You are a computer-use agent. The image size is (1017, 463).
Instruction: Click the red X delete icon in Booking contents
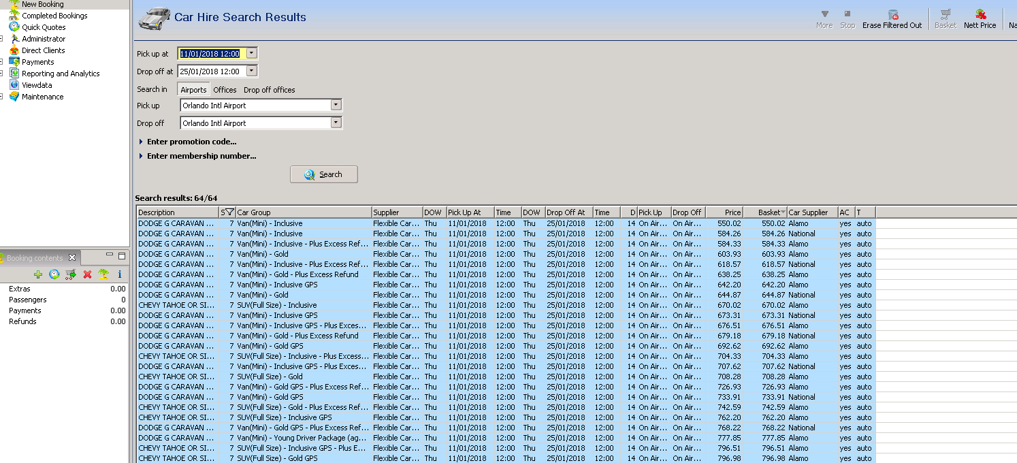tap(87, 274)
